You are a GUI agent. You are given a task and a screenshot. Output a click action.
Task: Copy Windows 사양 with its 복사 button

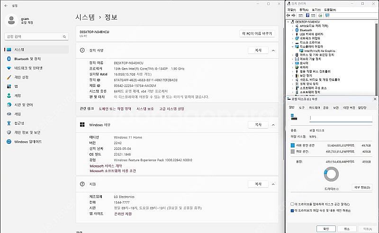(258, 125)
